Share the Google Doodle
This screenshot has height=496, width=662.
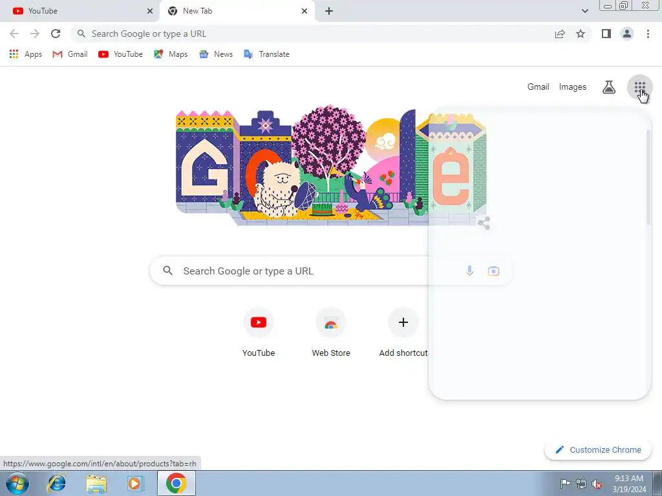pyautogui.click(x=484, y=223)
